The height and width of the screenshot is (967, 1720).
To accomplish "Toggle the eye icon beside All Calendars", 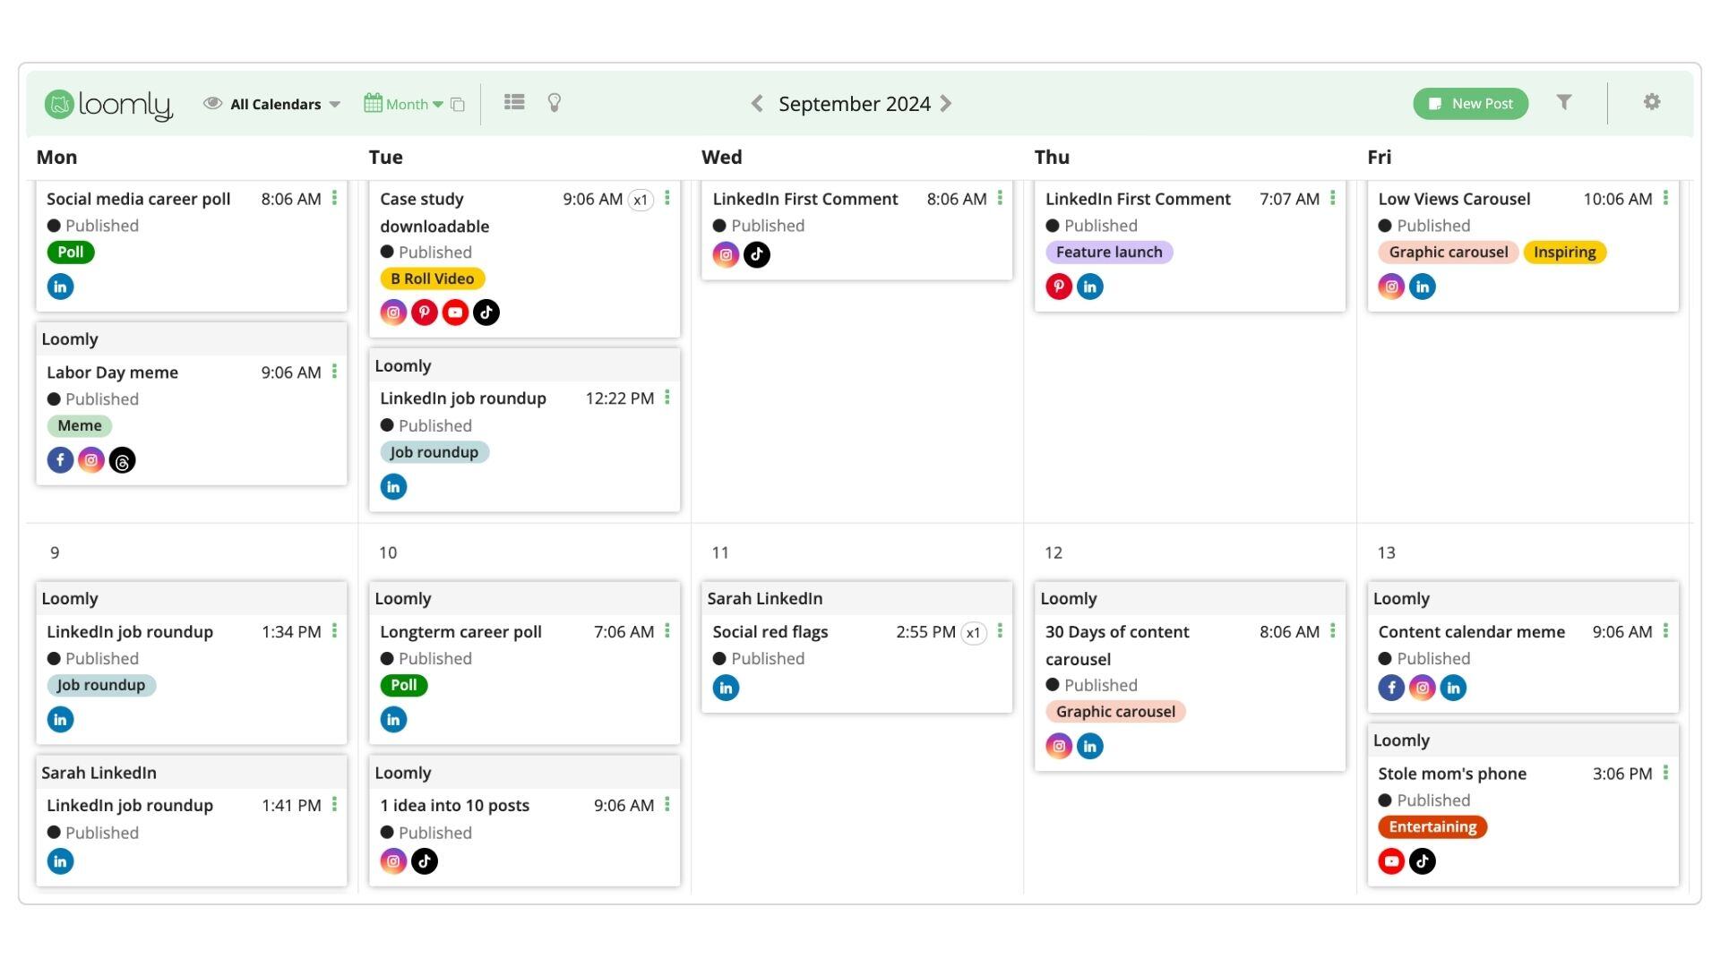I will coord(212,103).
